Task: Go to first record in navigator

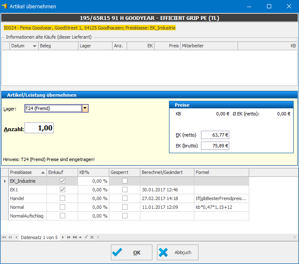Action: (4, 237)
